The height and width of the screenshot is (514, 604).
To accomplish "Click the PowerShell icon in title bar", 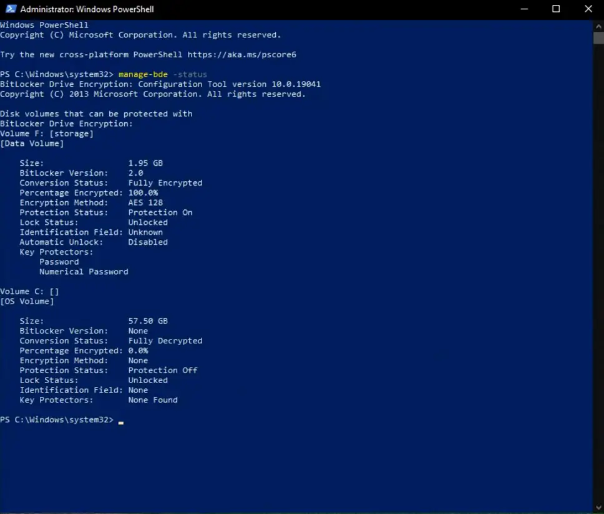I will tap(11, 9).
